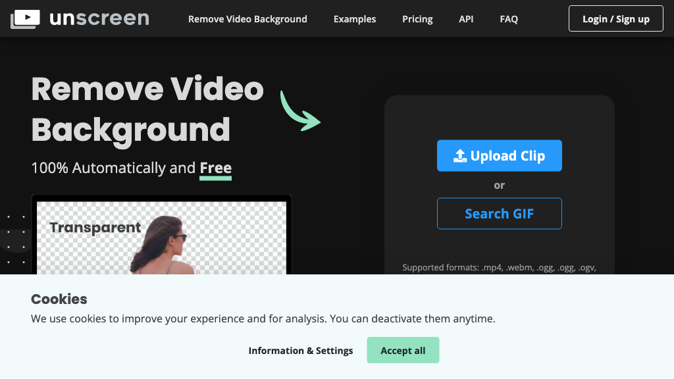Screen dimensions: 674x379
Task: Open the Examples page
Action: (355, 19)
